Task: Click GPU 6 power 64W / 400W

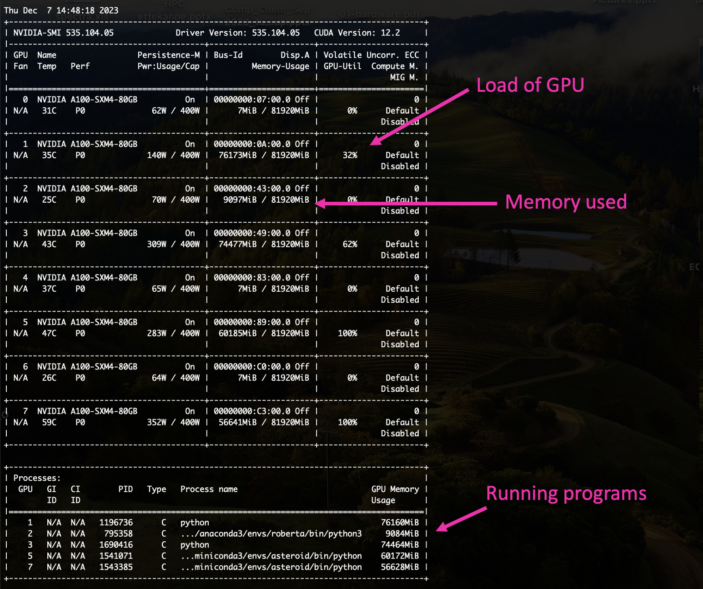Action: tap(176, 378)
